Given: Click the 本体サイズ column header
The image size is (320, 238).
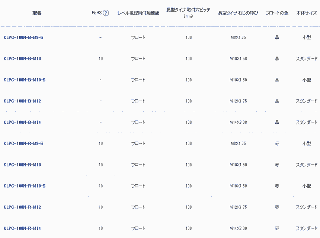Looking at the screenshot, I should 307,13.
